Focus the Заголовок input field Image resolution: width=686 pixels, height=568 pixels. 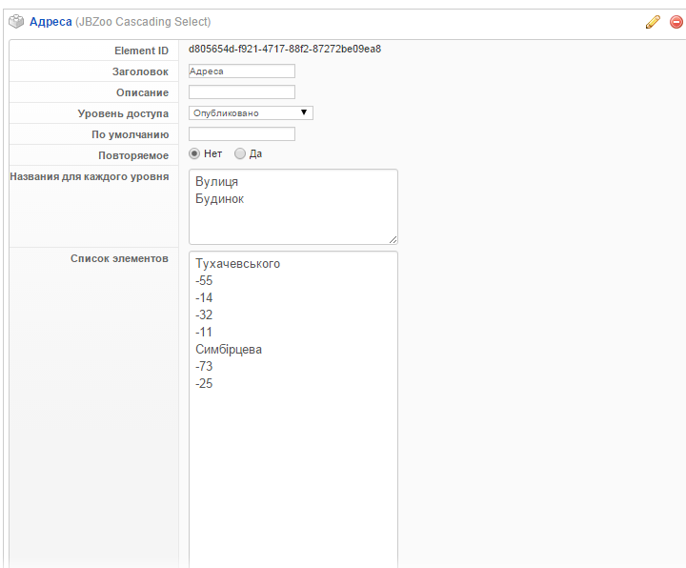pos(242,71)
